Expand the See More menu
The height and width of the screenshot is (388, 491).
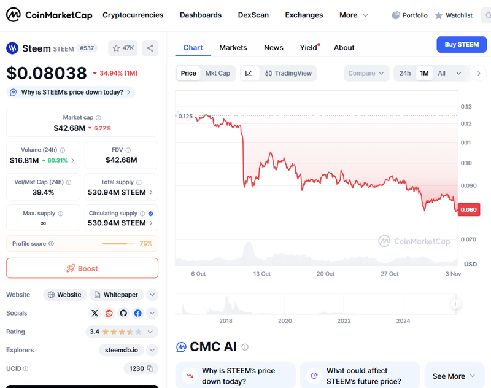[454, 376]
